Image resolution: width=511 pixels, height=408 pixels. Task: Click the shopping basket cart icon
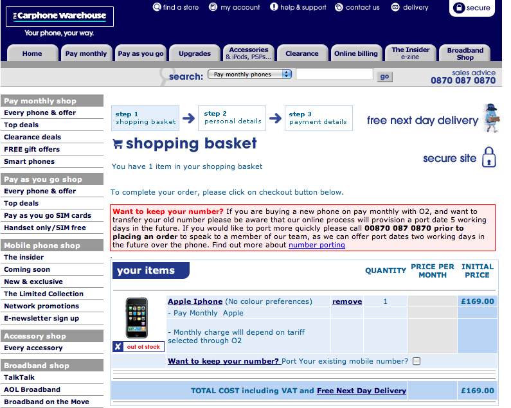pos(118,144)
